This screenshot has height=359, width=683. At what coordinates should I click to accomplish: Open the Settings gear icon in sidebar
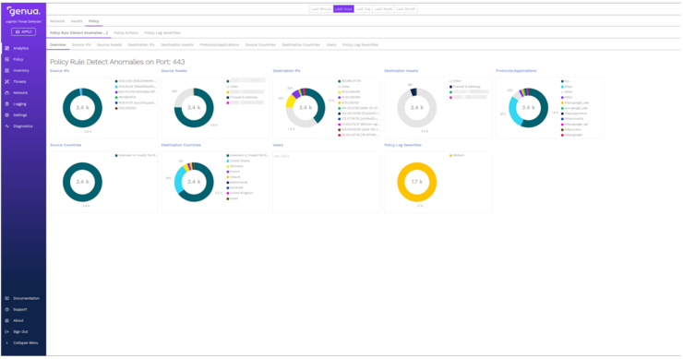7,115
